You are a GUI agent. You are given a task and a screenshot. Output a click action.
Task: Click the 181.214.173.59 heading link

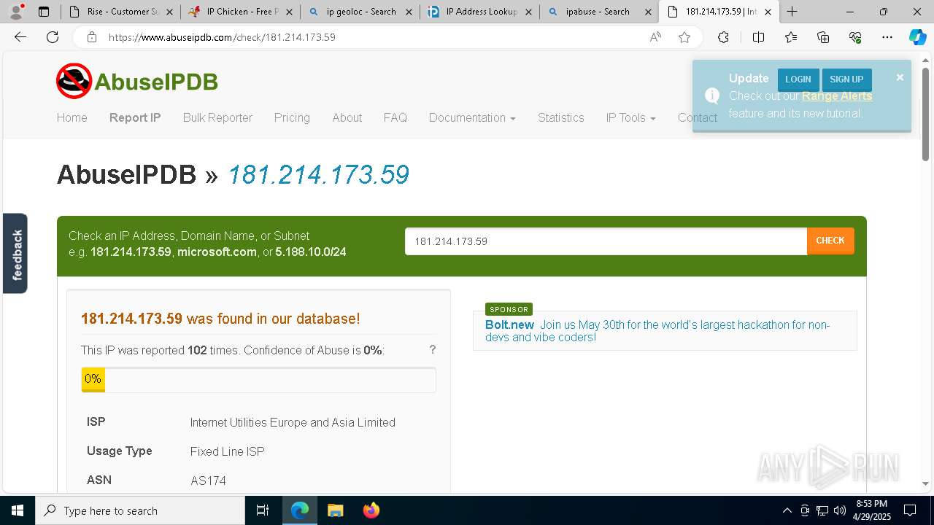coord(318,175)
